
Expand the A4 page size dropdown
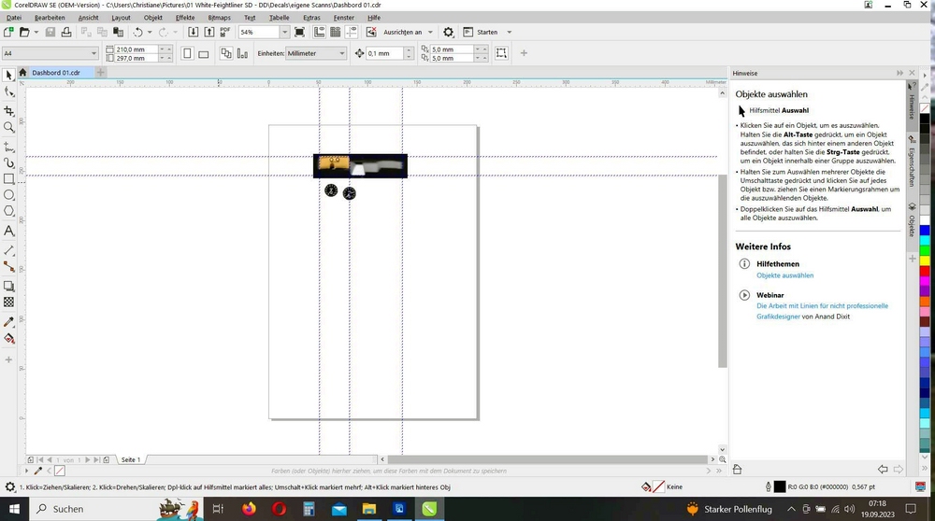(50, 53)
